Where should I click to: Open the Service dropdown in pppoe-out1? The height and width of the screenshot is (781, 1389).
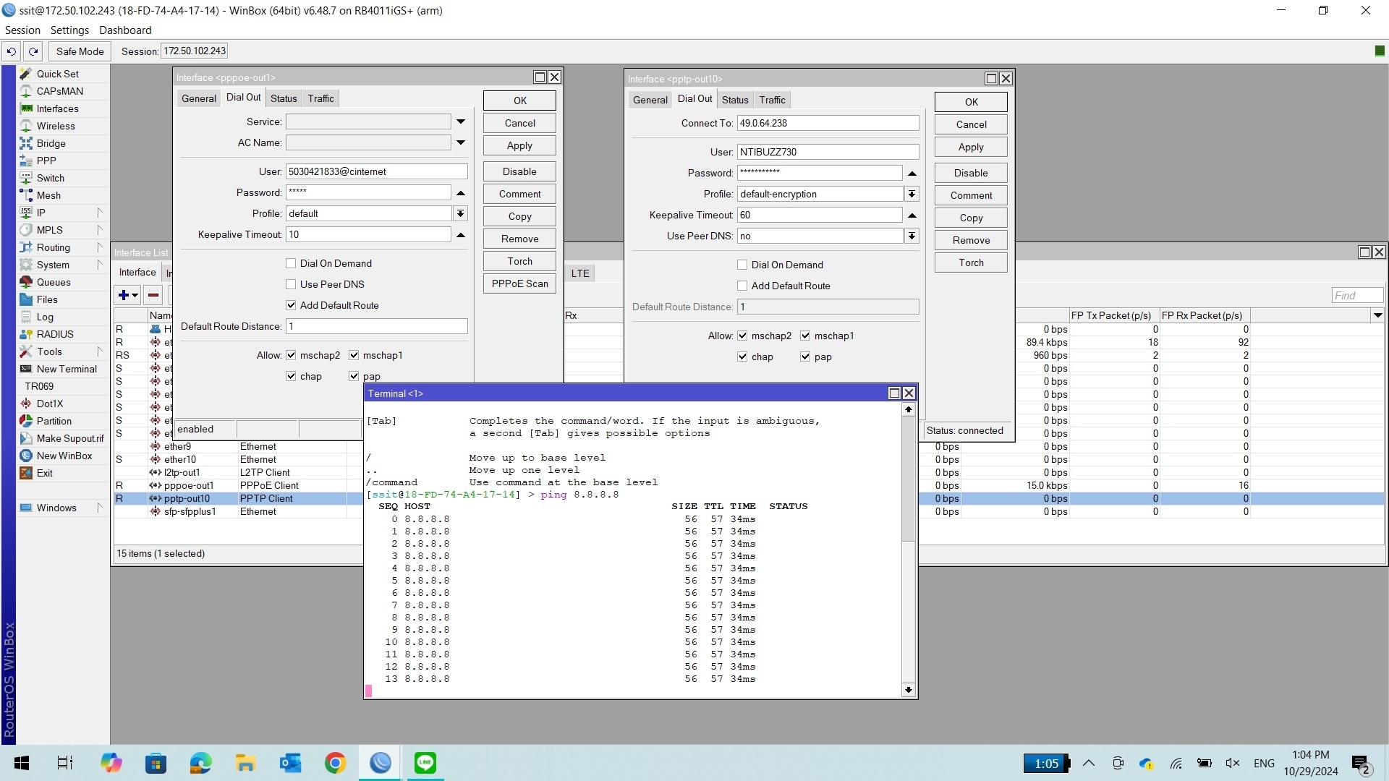click(x=460, y=121)
